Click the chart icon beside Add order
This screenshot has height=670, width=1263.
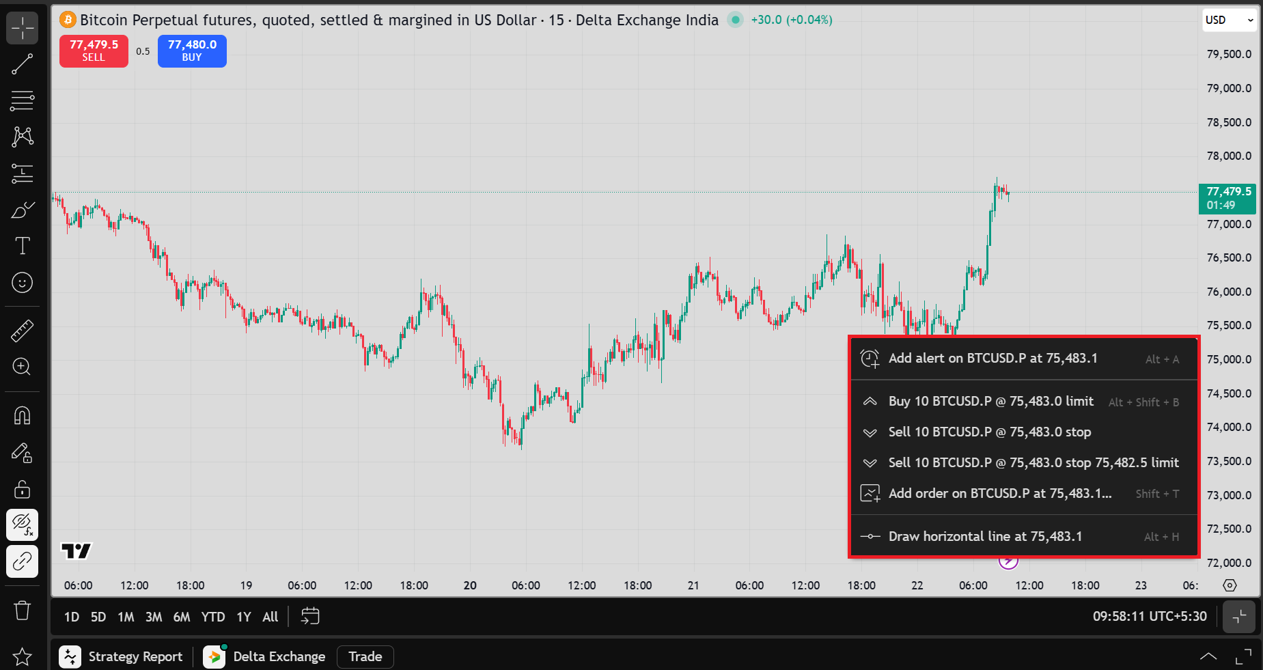click(870, 493)
